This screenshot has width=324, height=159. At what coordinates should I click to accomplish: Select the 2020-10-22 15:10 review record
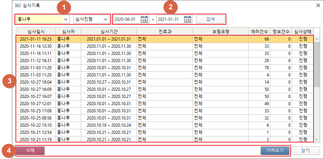pyautogui.click(x=108, y=125)
